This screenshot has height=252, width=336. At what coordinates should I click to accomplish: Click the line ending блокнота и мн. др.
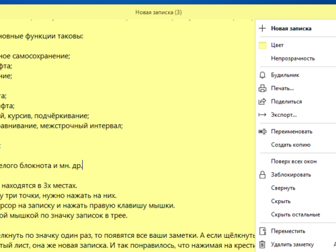click(x=41, y=166)
